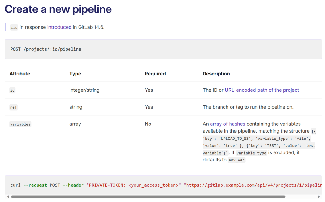
Task: Click the horizontal scrollbar thumb under curl command
Action: point(148,197)
